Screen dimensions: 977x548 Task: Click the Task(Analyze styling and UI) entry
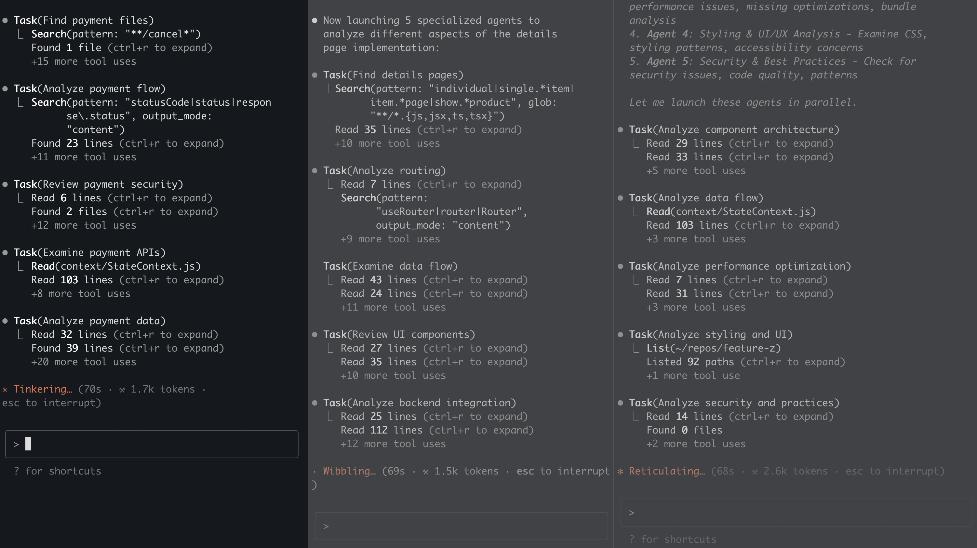point(710,334)
